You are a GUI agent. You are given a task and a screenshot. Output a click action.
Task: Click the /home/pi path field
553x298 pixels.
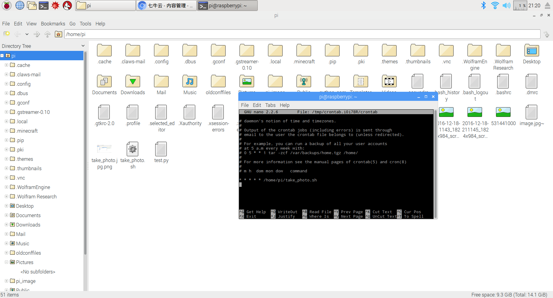click(302, 34)
